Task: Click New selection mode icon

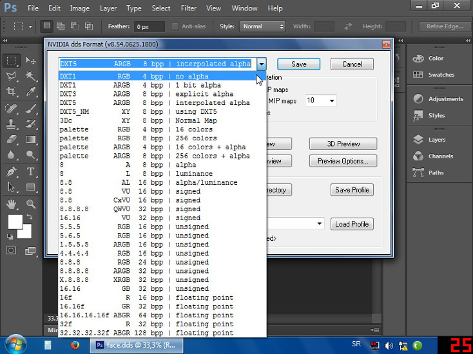Action: click(46, 26)
